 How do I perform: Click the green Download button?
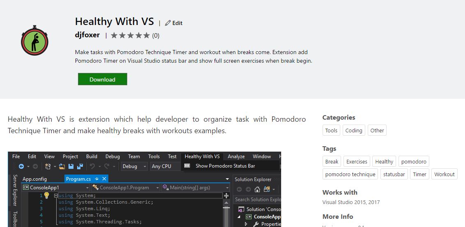pos(103,79)
